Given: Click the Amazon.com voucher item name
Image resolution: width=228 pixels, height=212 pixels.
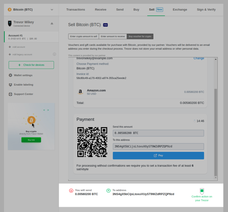Looking at the screenshot, I should [96, 90].
